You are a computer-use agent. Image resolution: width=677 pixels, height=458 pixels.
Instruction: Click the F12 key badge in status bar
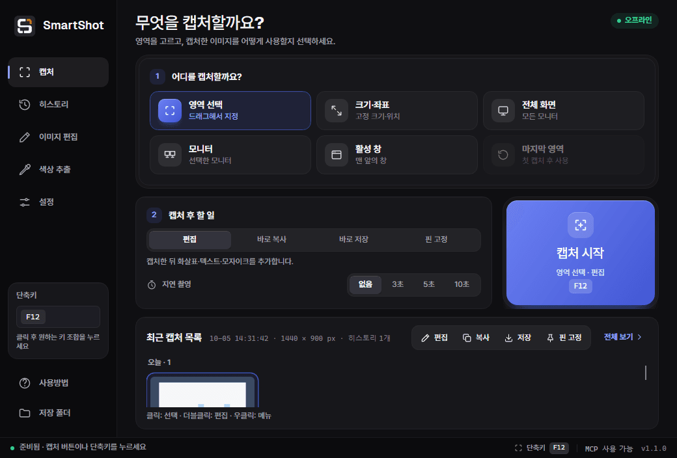point(559,448)
